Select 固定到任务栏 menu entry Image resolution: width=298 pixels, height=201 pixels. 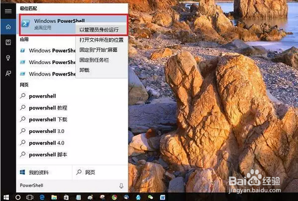[x=101, y=60]
